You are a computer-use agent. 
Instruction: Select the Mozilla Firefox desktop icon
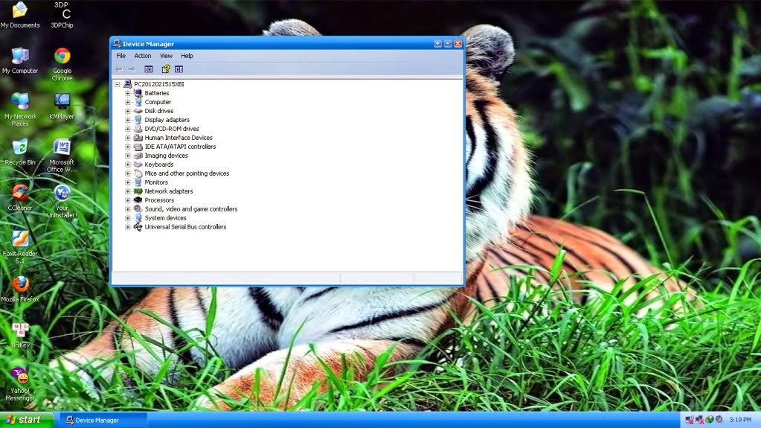20,289
